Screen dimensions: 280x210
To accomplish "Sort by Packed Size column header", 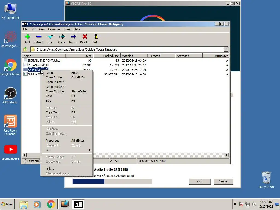I will click(x=107, y=56).
